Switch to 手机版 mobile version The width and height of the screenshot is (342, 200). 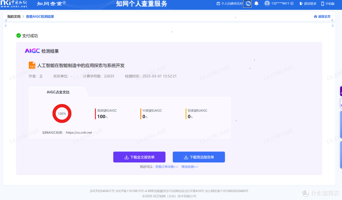(x=328, y=3)
